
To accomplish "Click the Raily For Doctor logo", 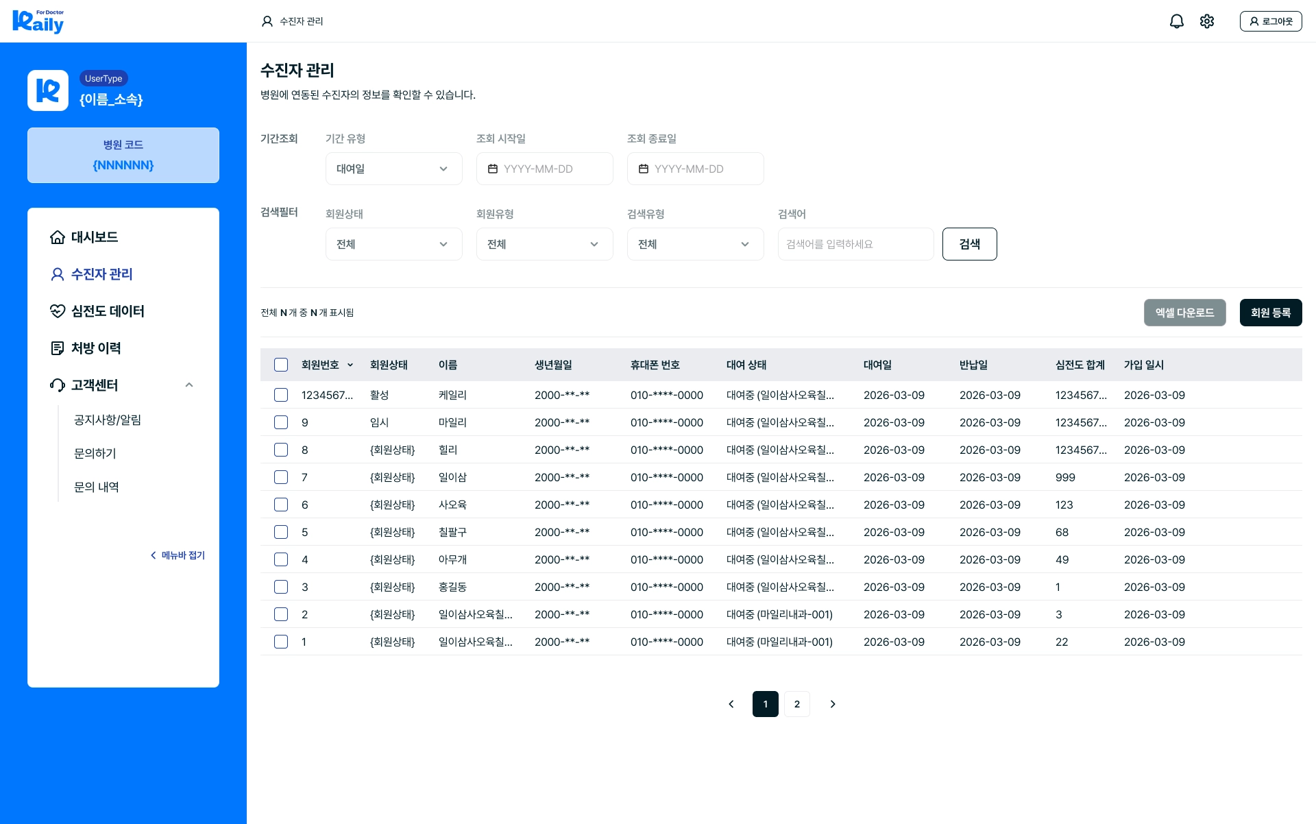I will coord(38,21).
